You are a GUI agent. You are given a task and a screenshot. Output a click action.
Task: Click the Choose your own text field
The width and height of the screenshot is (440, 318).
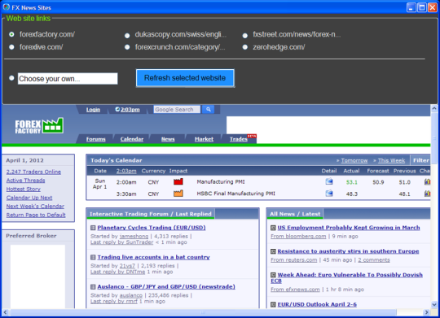[68, 79]
